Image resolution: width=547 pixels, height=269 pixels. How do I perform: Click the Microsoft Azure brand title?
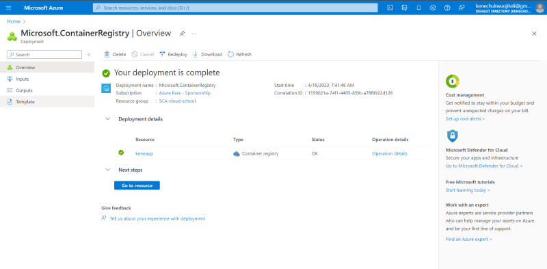pyautogui.click(x=44, y=8)
